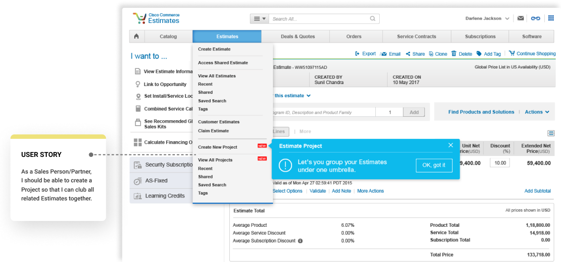This screenshot has width=561, height=262.
Task: Go to the Home icon tab
Action: 136,37
